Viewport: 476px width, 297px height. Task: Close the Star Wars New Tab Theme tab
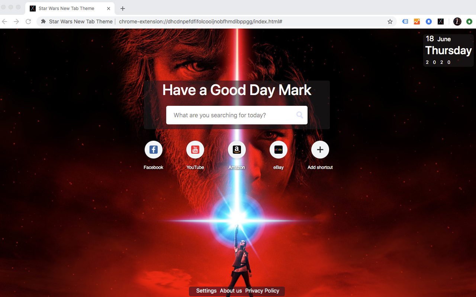(x=109, y=9)
